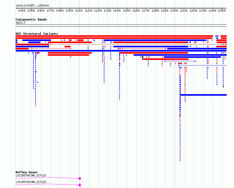The width and height of the screenshot is (234, 188).
Task: Click the 1140k ruler label
Action: click(x=117, y=11)
